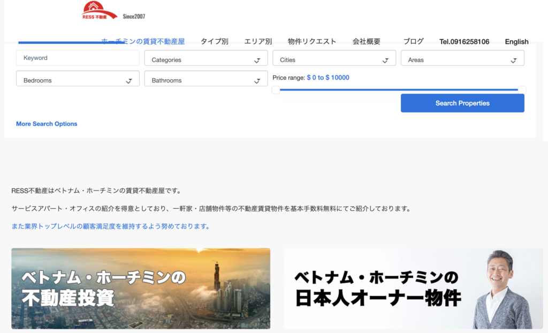The height and width of the screenshot is (333, 548).
Task: Navigate to the ブログ section
Action: [x=415, y=41]
